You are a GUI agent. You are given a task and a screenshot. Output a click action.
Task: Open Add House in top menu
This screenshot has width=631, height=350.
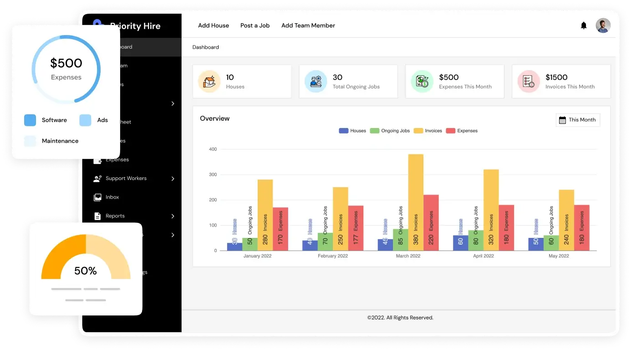click(x=214, y=26)
